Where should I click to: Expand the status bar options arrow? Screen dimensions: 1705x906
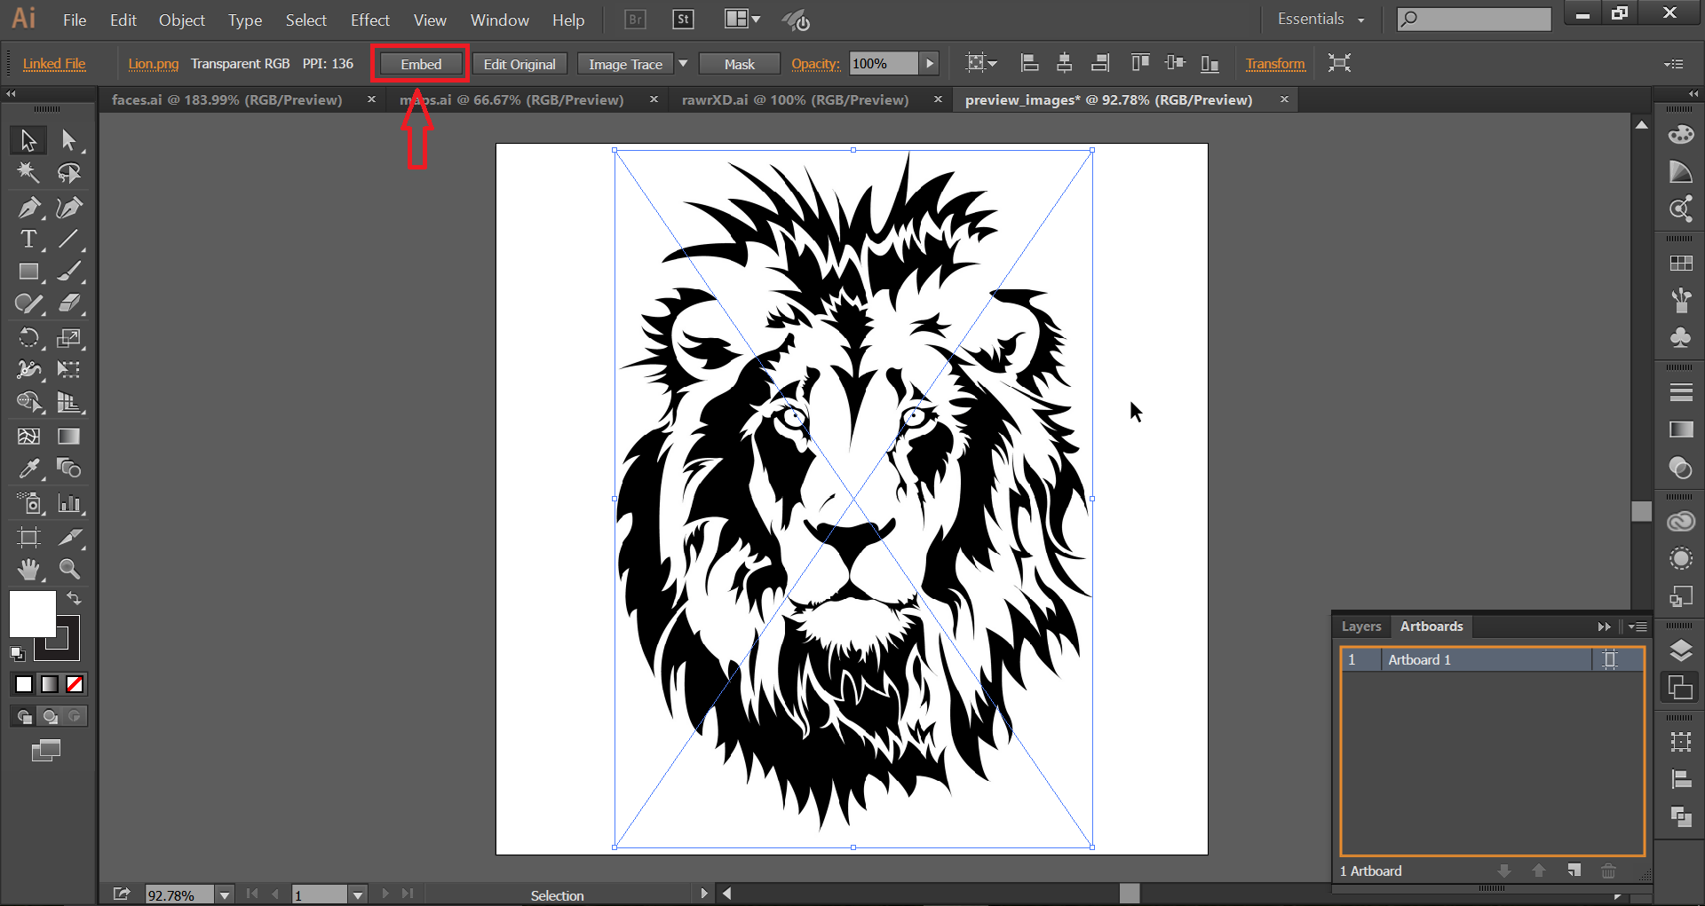[x=703, y=894]
